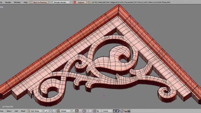
Task: Click the Edit Mode cube icon
Action: [x=29, y=111]
